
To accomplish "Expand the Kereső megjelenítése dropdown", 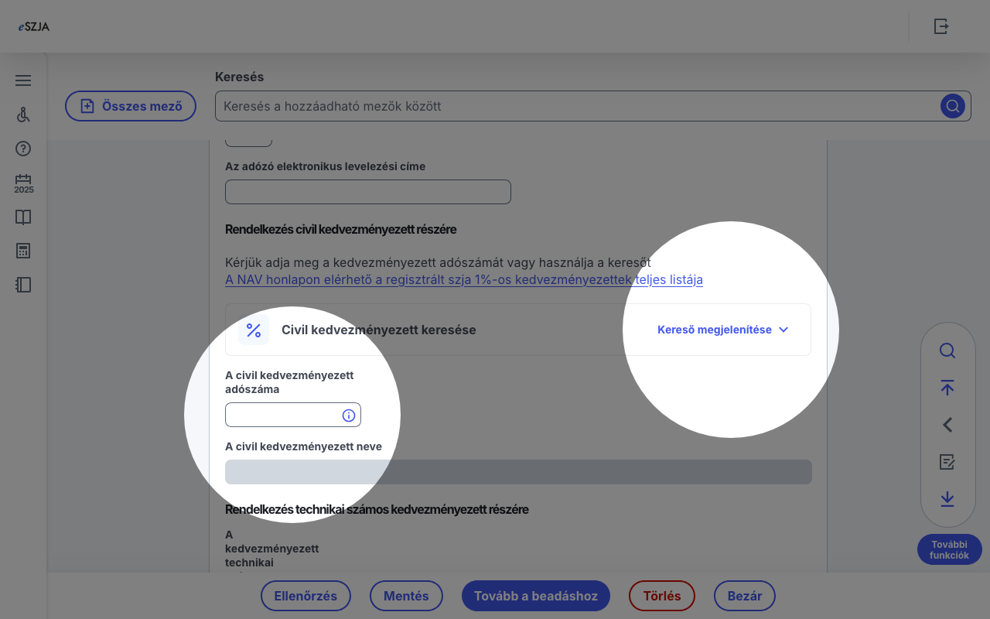I will pos(722,330).
